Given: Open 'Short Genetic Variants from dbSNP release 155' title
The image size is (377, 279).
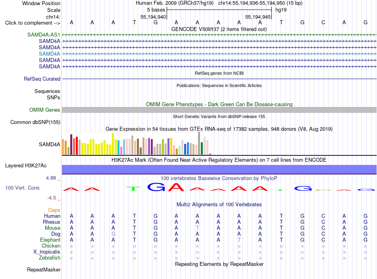Looking at the screenshot, I should (x=219, y=116).
